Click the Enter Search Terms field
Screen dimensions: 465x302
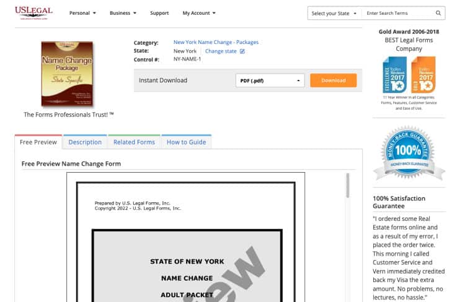click(x=399, y=13)
